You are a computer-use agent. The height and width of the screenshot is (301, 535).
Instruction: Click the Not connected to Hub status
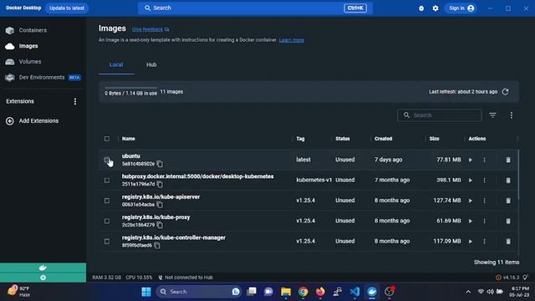click(x=186, y=278)
